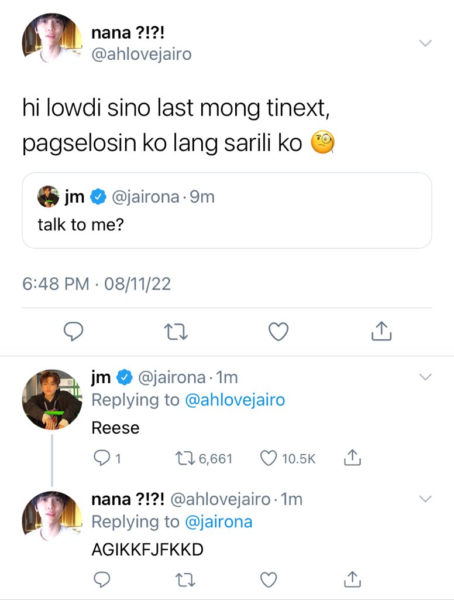
Task: Reply to the AGIKKFJFKKD tweet
Action: 102,579
